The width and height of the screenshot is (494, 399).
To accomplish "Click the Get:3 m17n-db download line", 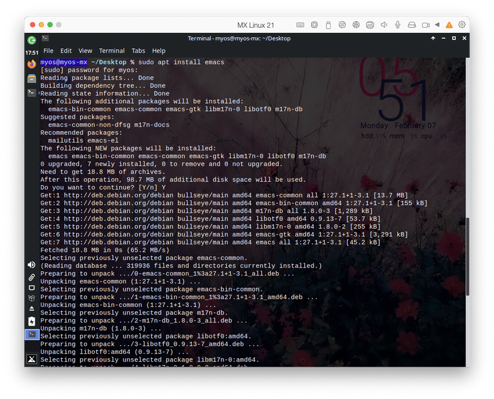I will [206, 211].
